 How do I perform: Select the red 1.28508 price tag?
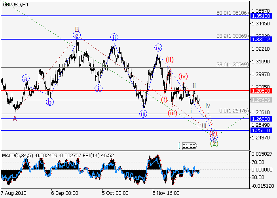(260, 91)
